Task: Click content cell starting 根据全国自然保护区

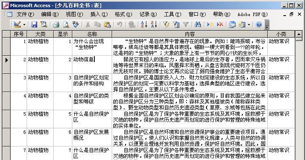Action: click(190, 101)
